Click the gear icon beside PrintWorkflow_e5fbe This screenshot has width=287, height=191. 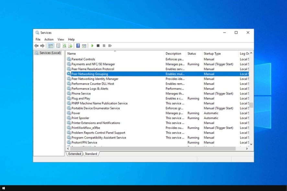pos(69,128)
